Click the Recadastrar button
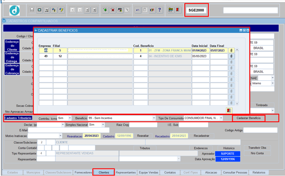The width and height of the screenshot is (285, 176). 201,136
